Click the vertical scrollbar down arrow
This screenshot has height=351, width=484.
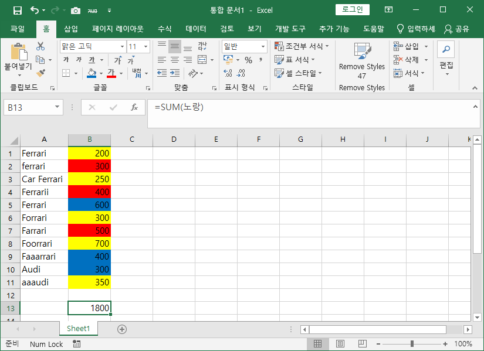coord(477,317)
